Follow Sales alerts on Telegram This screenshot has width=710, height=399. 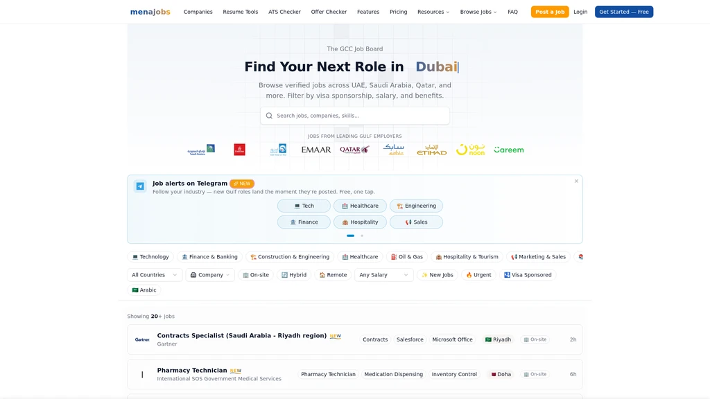416,222
